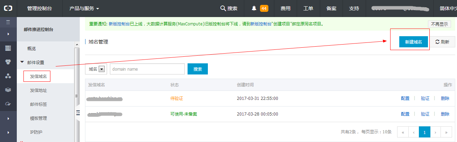Click 删除 for the 待验证 domain
This screenshot has width=457, height=142.
tap(445, 98)
